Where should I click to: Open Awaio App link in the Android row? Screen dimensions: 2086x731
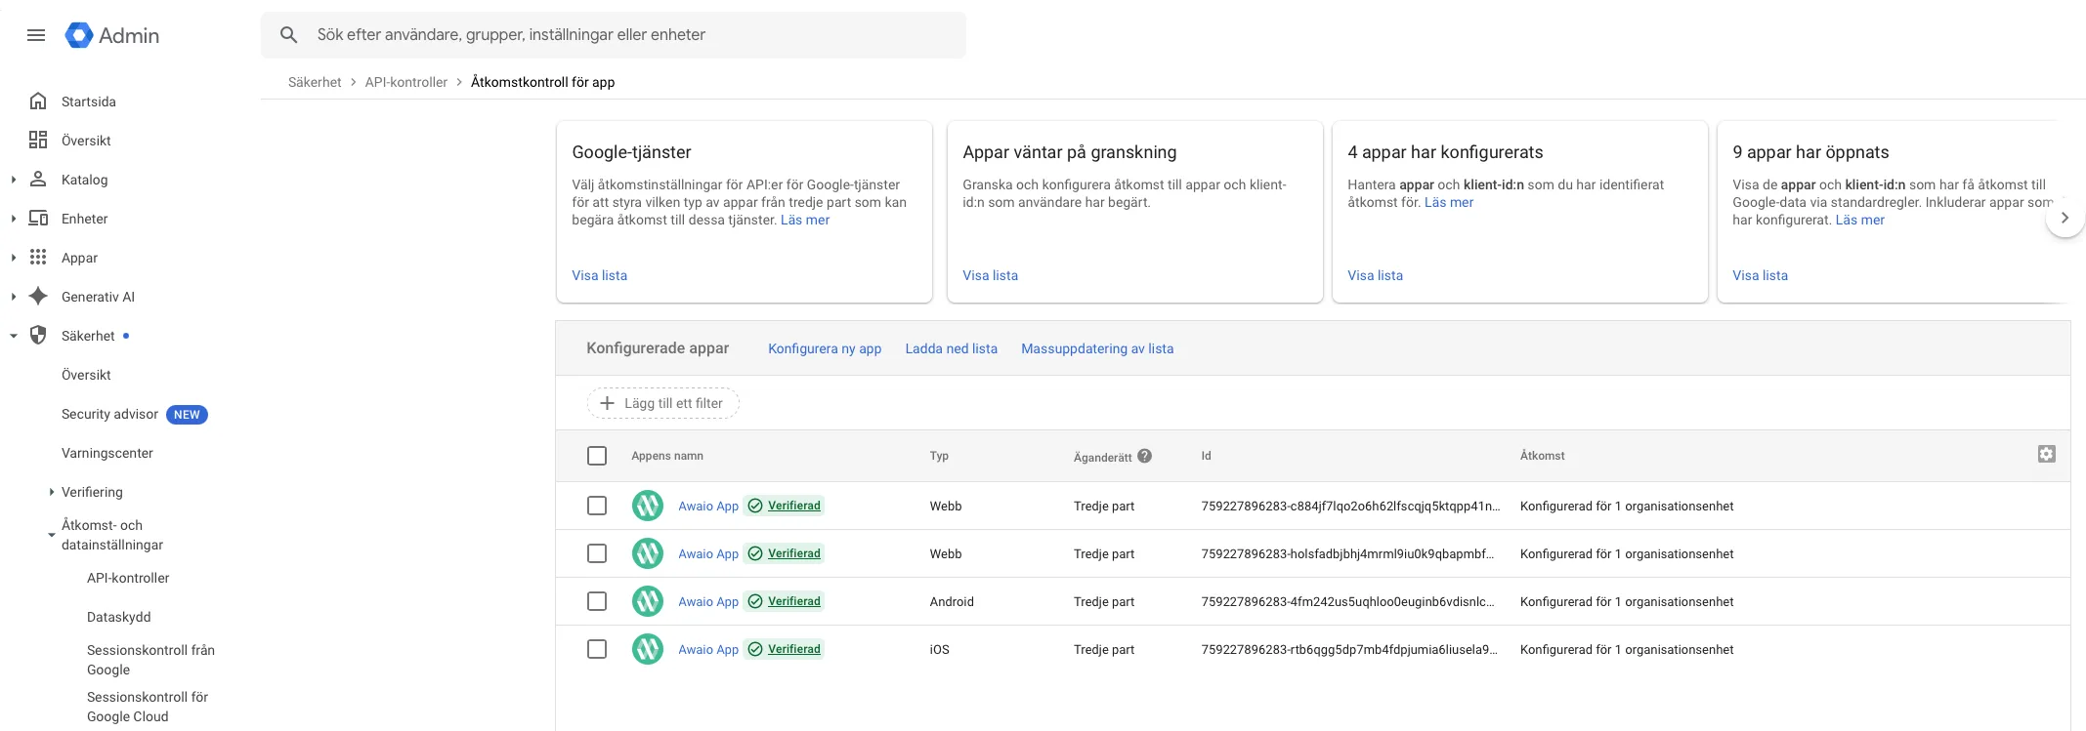(x=708, y=601)
